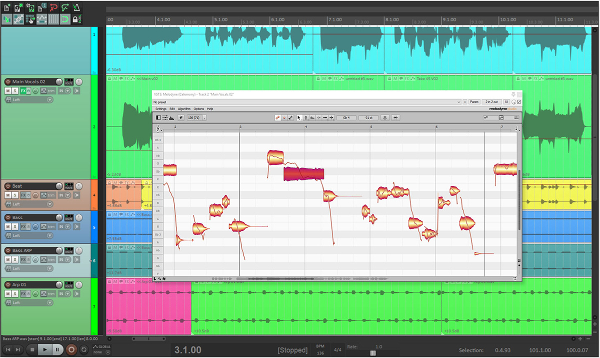Viewport: 600px width, 358px height.
Task: Toggle the ripple editing toolbar icon
Action: pos(30,19)
